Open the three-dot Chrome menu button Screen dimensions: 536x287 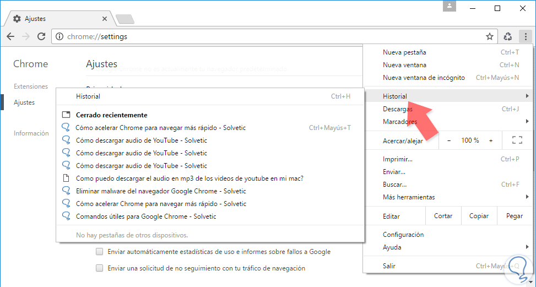point(526,36)
